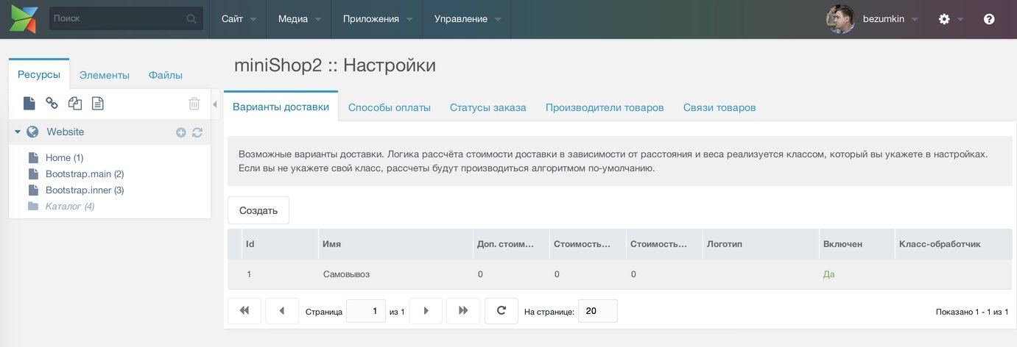Open the help question mark icon
Viewport: 1017px width, 347px height.
[989, 19]
